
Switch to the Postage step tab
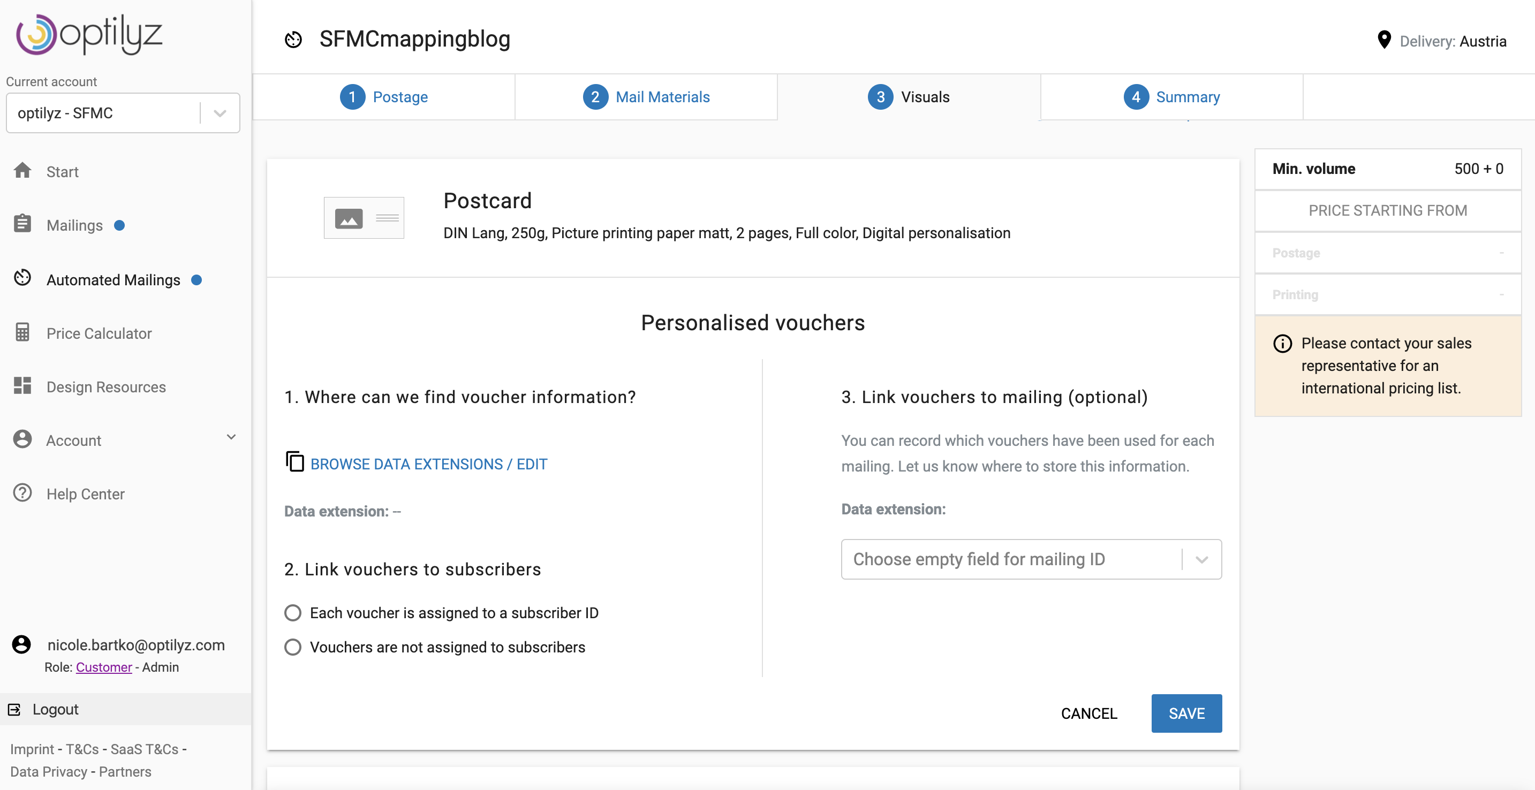384,97
